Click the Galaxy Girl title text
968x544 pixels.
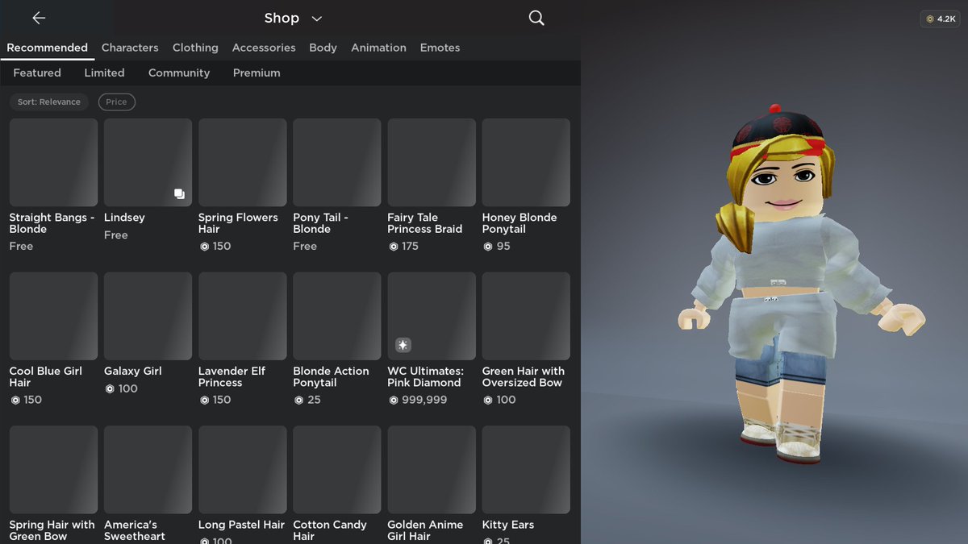(x=133, y=371)
